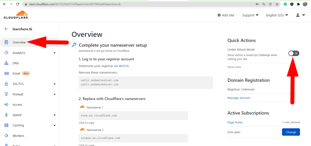311x146 pixels.
Task: Click the browser back arrow
Action: pos(5,4)
